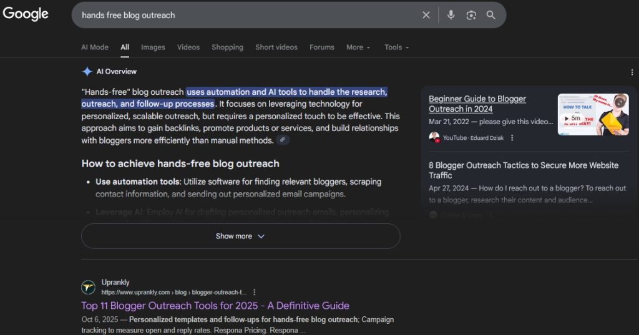Open the Short videos tab
This screenshot has height=335, width=639.
click(x=276, y=47)
